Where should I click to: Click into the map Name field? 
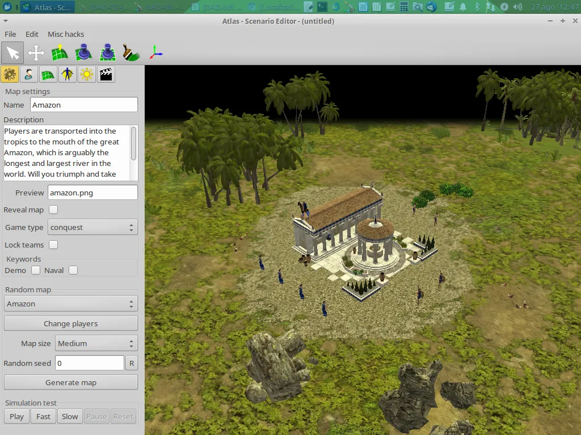coord(84,105)
